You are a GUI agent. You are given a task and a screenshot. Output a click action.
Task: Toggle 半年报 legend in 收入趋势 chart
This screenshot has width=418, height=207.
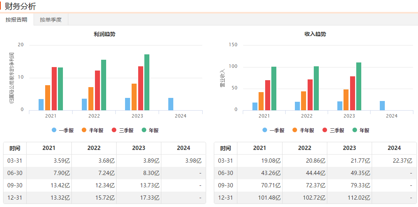[303, 130]
